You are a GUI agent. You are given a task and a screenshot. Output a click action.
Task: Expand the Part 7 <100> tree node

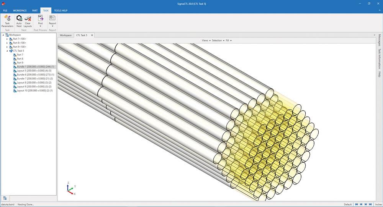[x=7, y=39]
